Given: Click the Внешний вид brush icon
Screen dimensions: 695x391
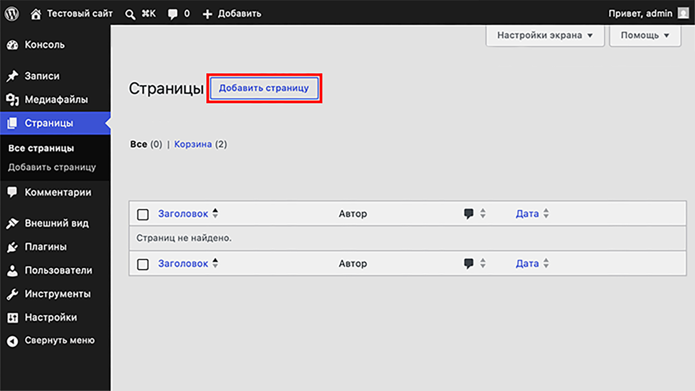Looking at the screenshot, I should coord(13,223).
